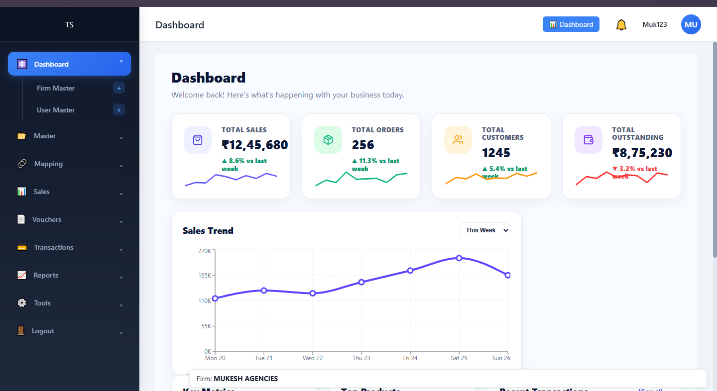Click the Total Outstanding wallet icon

click(x=589, y=140)
